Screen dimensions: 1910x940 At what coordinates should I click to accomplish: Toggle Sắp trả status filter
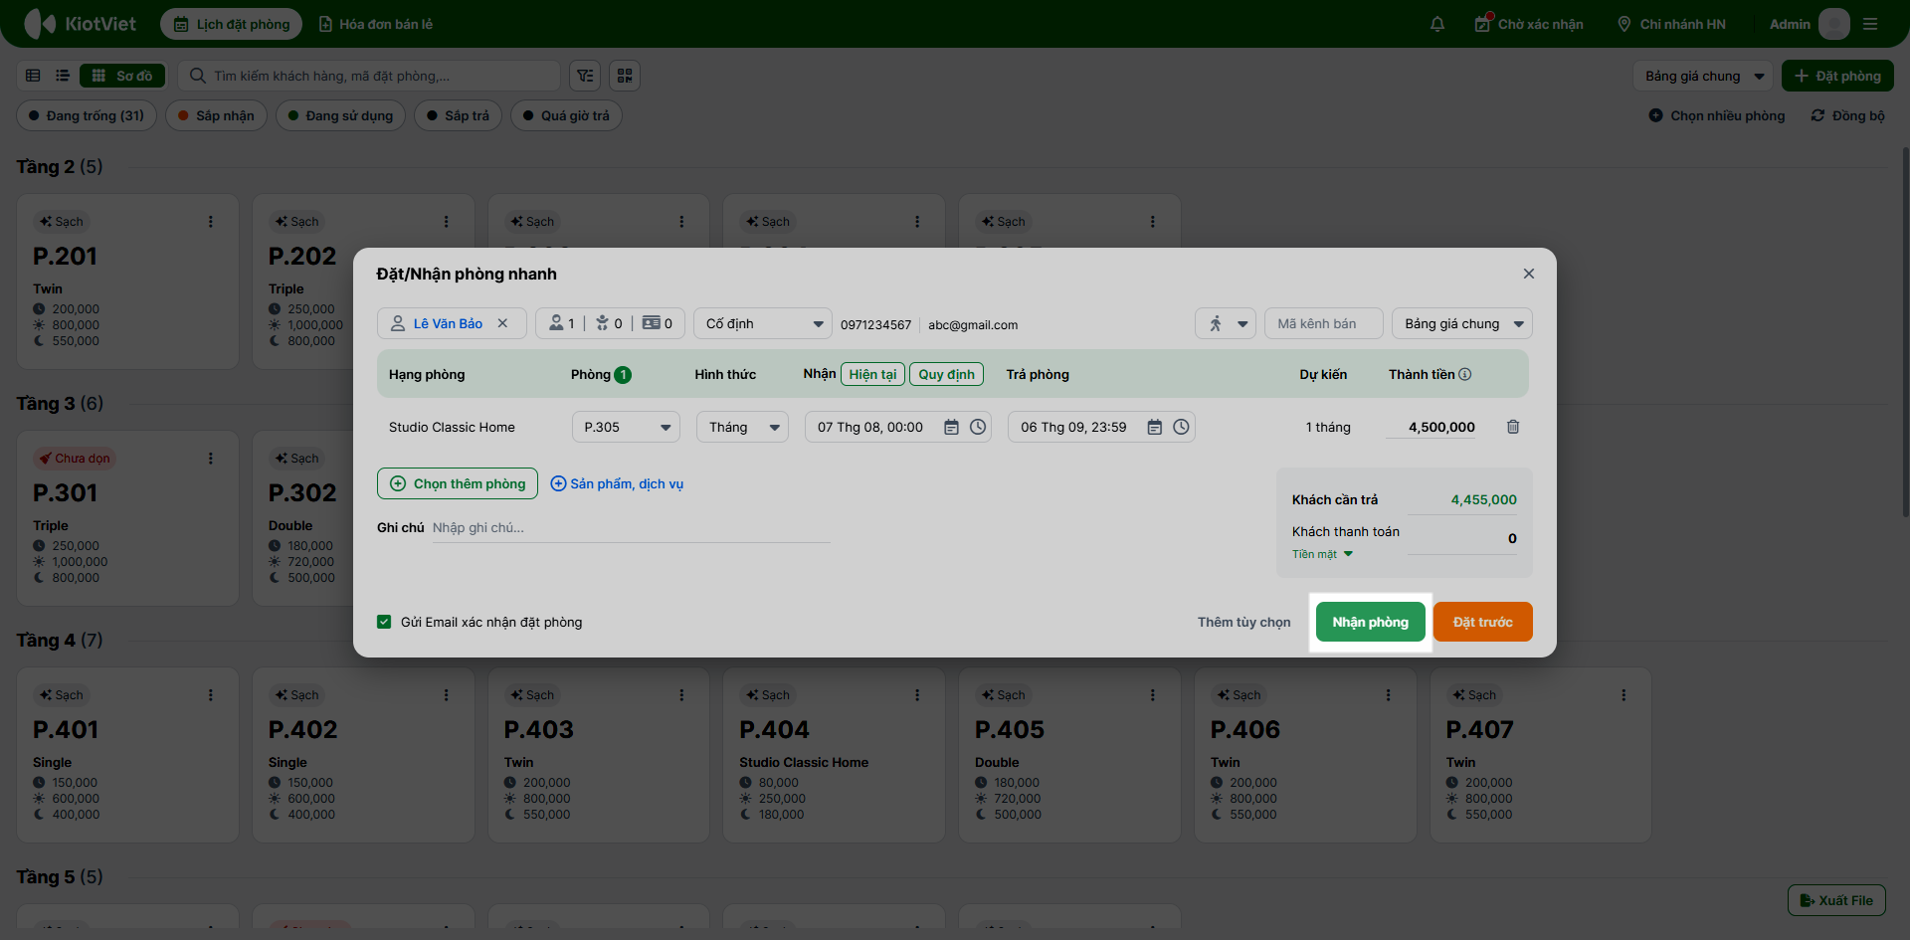[458, 115]
